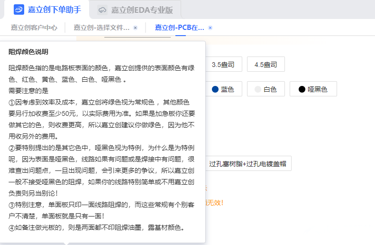Choose 3.5盎司 copper thickness
Image resolution: width=375 pixels, height=245 pixels.
[223, 64]
